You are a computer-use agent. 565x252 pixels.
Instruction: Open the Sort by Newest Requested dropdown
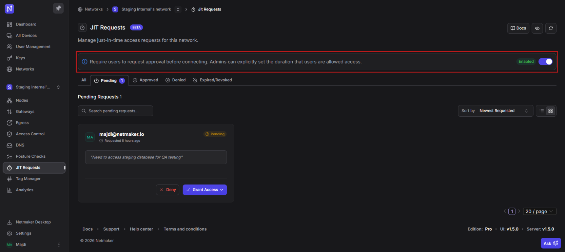point(495,111)
